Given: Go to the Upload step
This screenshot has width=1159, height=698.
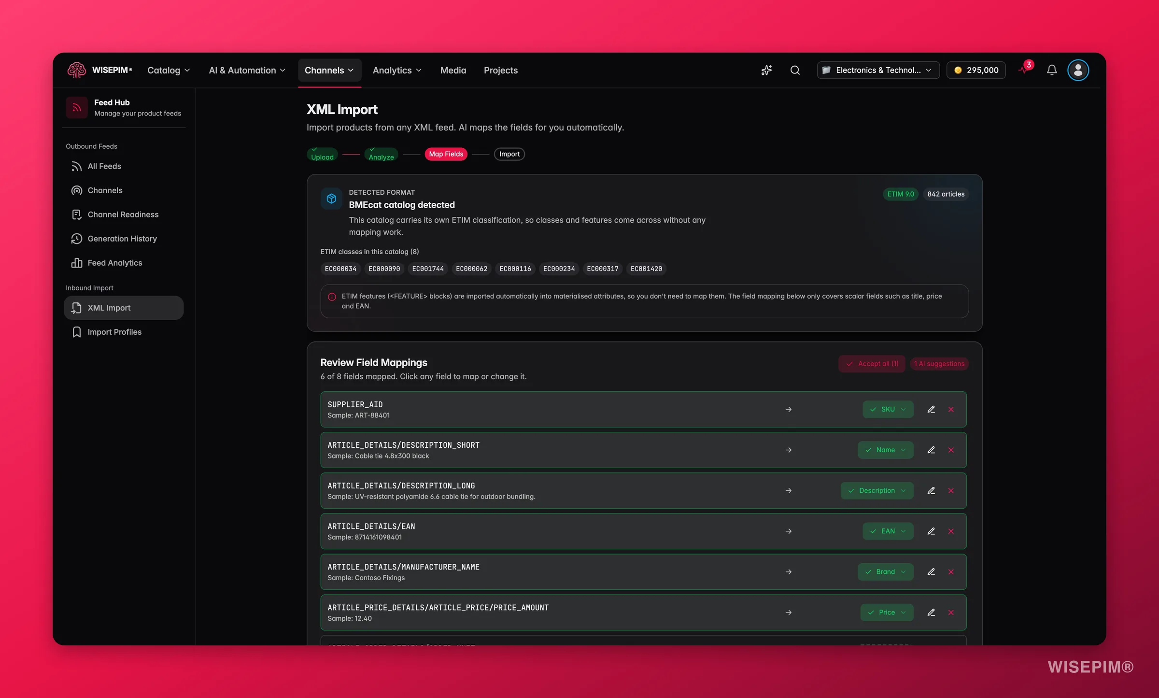Looking at the screenshot, I should 322,154.
